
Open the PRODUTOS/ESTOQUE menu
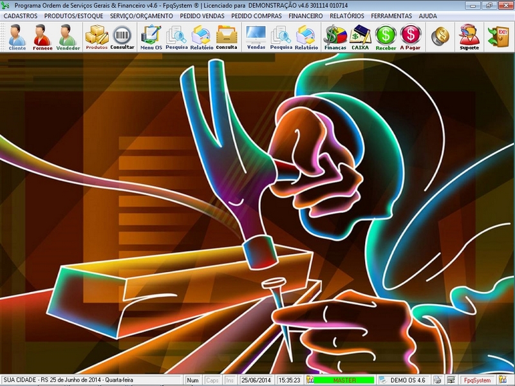(73, 15)
